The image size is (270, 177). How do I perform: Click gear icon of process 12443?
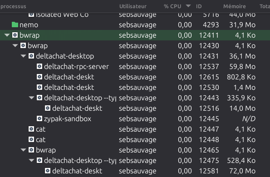(39, 98)
